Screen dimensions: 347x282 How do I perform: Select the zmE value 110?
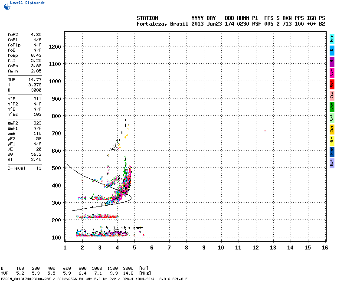[x=37, y=134]
